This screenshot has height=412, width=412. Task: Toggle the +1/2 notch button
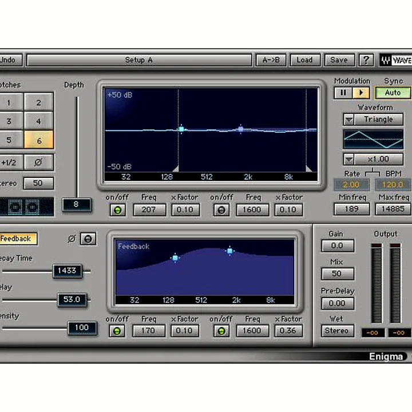(10, 163)
